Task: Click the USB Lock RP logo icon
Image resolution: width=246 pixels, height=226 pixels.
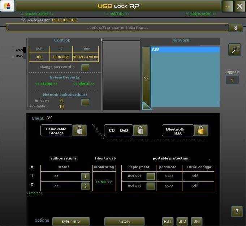Action: (x=7, y=6)
